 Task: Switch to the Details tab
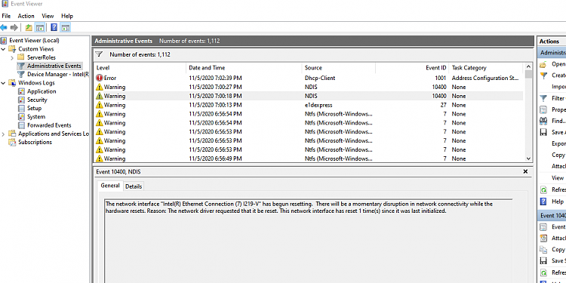point(134,186)
